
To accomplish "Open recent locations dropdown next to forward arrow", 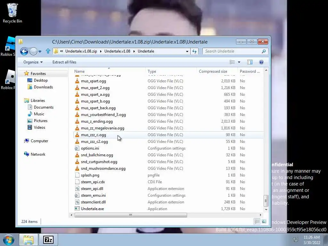I will [40, 52].
